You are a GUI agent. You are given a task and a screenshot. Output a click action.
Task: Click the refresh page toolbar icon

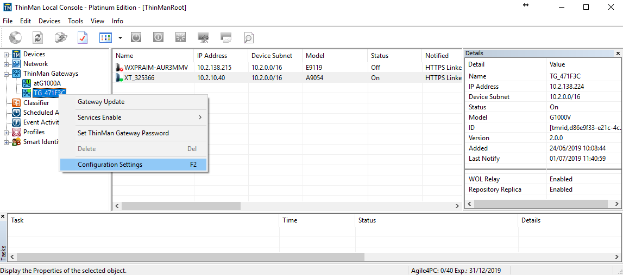pyautogui.click(x=37, y=38)
